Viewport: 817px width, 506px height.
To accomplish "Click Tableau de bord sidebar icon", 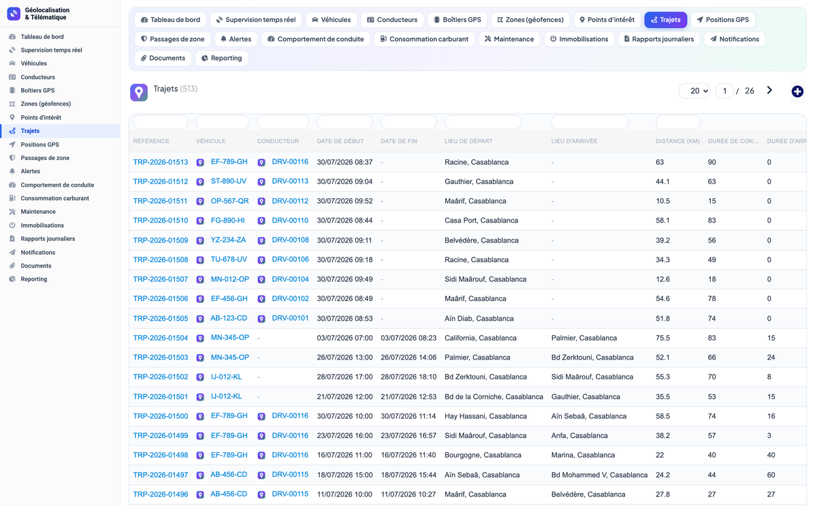I will tap(12, 37).
